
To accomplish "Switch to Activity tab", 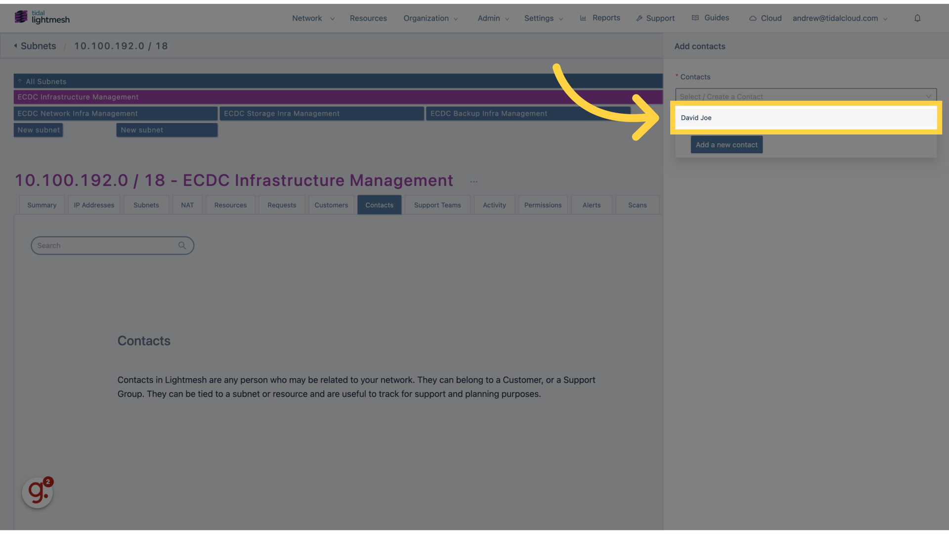I will [x=494, y=205].
